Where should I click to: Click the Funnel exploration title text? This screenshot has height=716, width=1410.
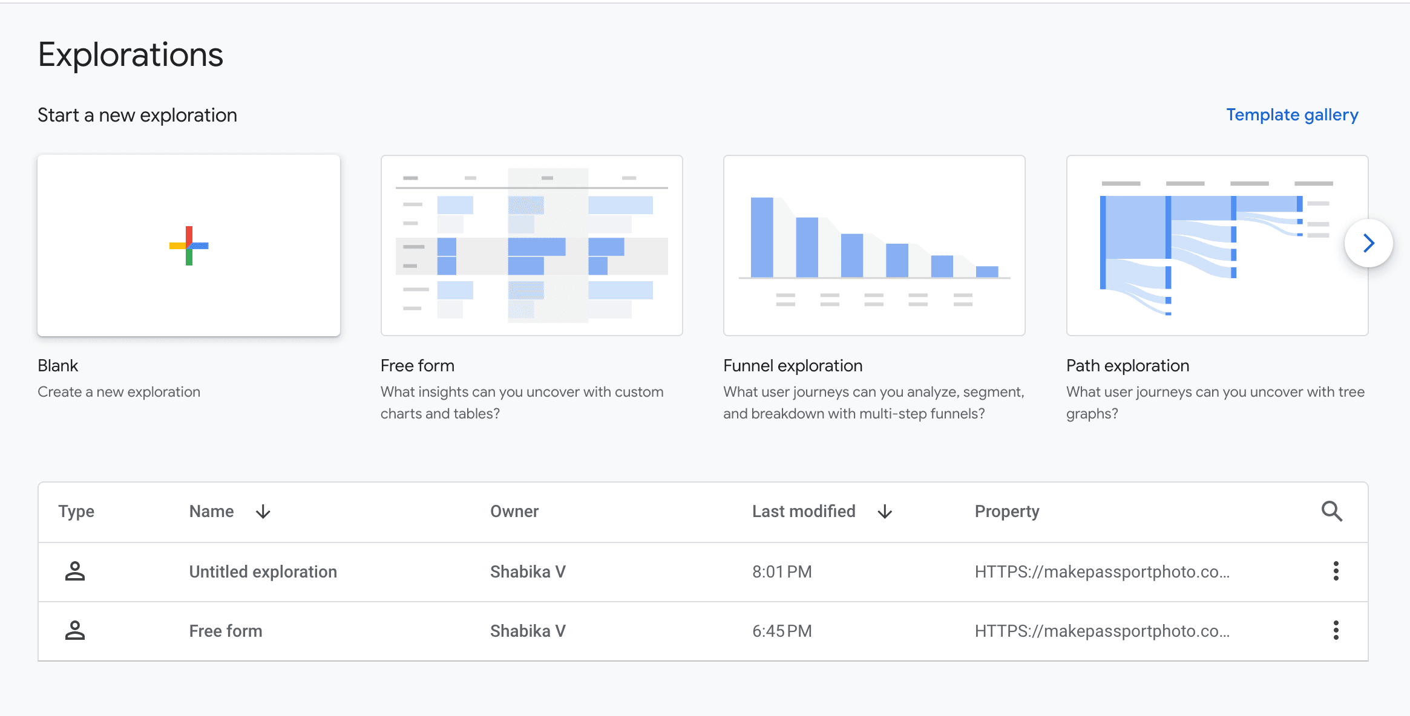[x=792, y=366]
